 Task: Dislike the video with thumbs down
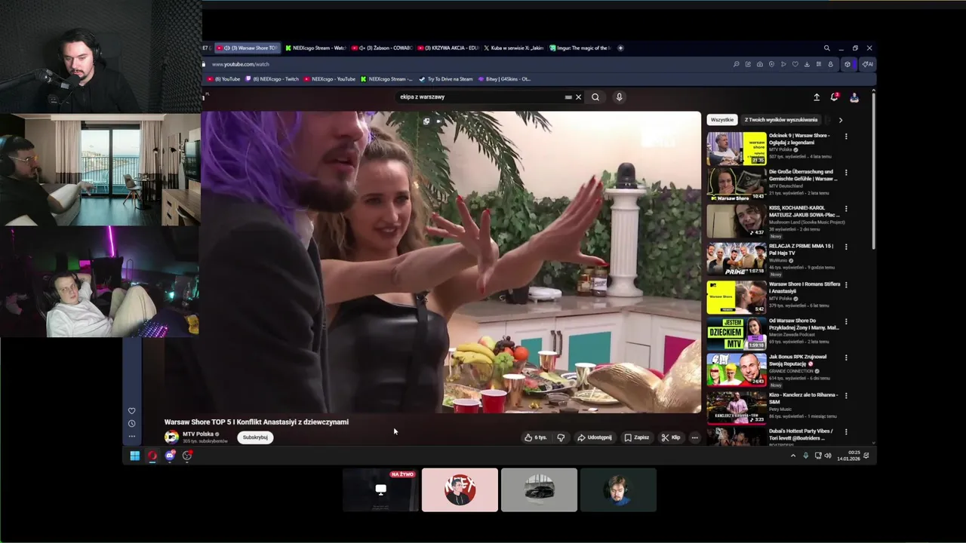pyautogui.click(x=561, y=437)
